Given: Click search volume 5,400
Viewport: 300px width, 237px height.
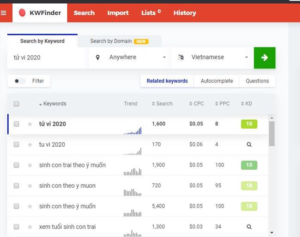Looking at the screenshot, I should pyautogui.click(x=158, y=206).
